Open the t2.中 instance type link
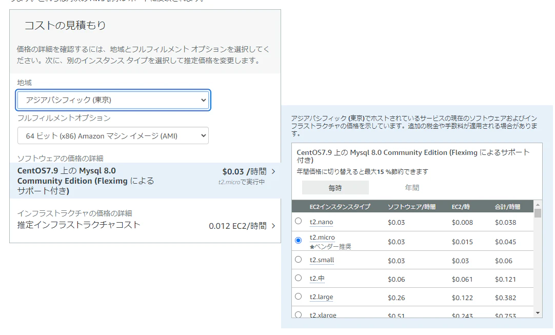The image size is (555, 335). click(317, 279)
